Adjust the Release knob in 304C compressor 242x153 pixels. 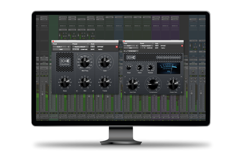tap(150, 67)
